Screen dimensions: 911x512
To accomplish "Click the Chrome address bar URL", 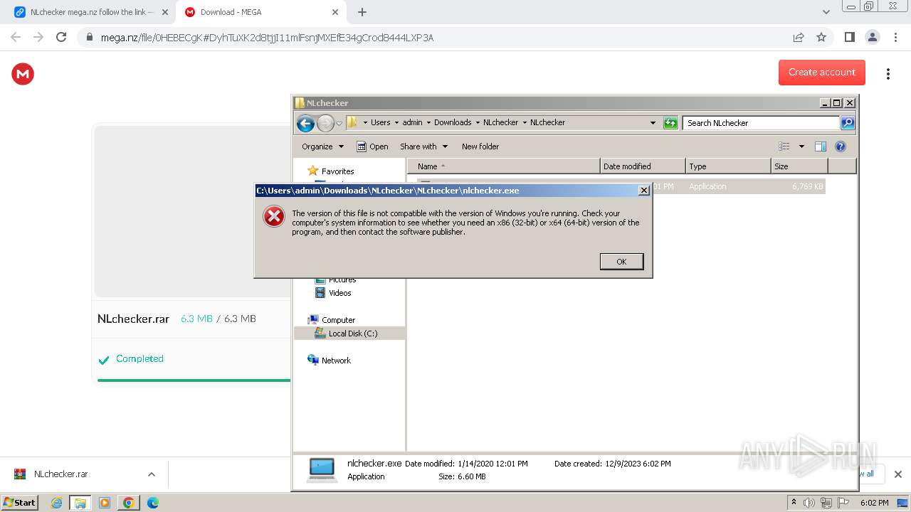I will pyautogui.click(x=267, y=38).
